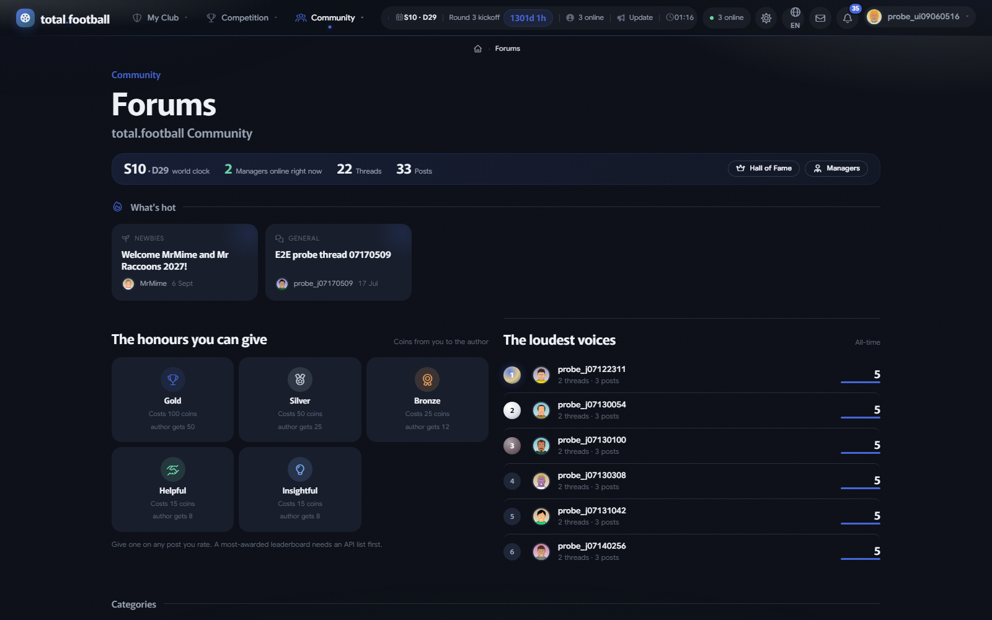The image size is (992, 620).
Task: Open Welcome MrMime and Mr Raccoons thread
Action: (185, 262)
